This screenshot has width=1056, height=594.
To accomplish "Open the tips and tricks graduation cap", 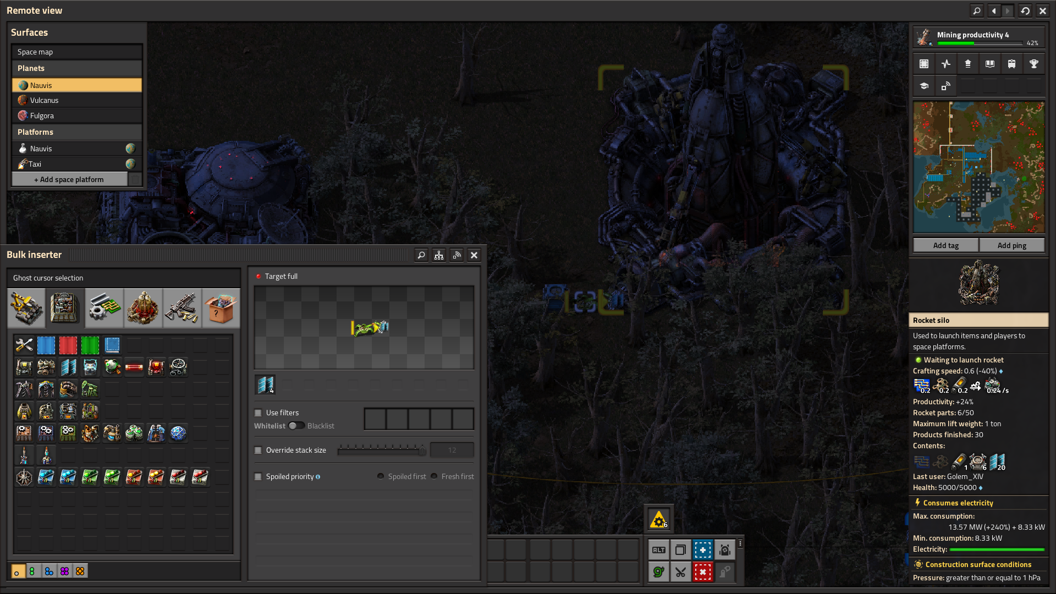I will coord(924,86).
